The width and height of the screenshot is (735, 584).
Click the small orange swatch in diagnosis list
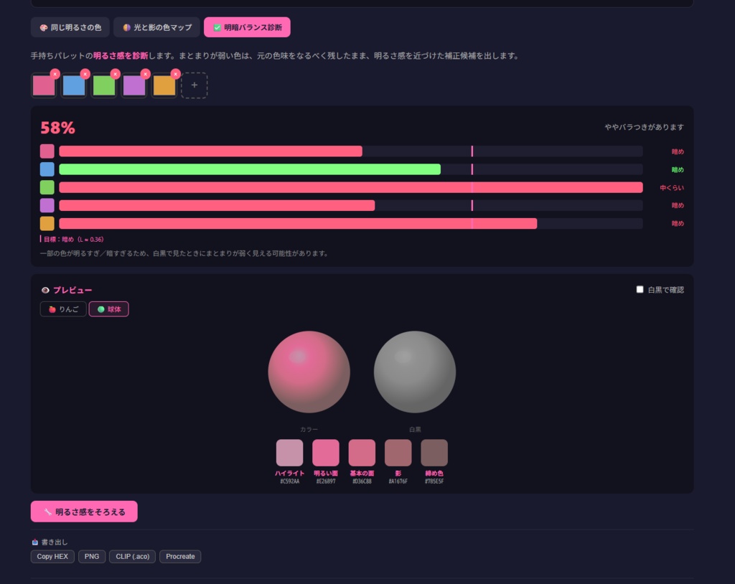point(47,224)
